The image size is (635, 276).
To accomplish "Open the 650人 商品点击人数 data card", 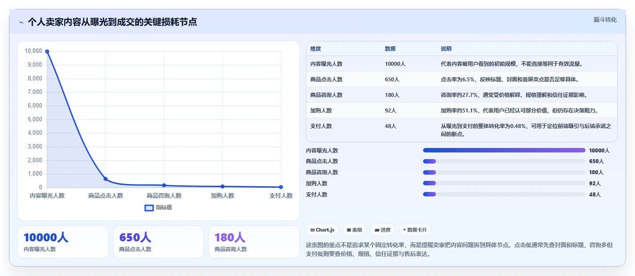I will [158, 242].
